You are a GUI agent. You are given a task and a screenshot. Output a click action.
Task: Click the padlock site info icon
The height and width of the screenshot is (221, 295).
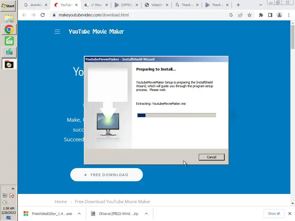pyautogui.click(x=54, y=15)
